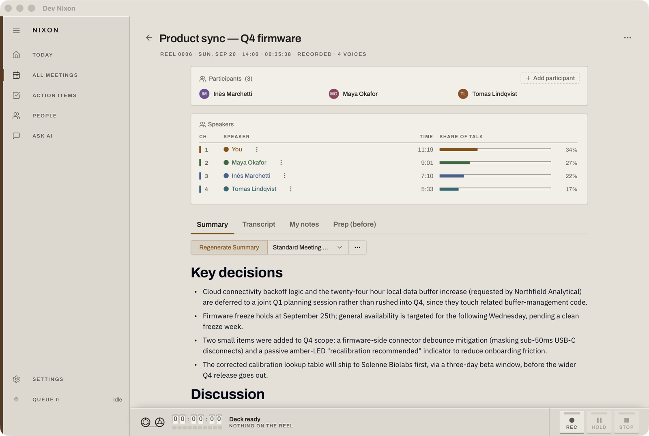This screenshot has height=436, width=649.
Task: Click the HOLD pause button
Action: [599, 422]
